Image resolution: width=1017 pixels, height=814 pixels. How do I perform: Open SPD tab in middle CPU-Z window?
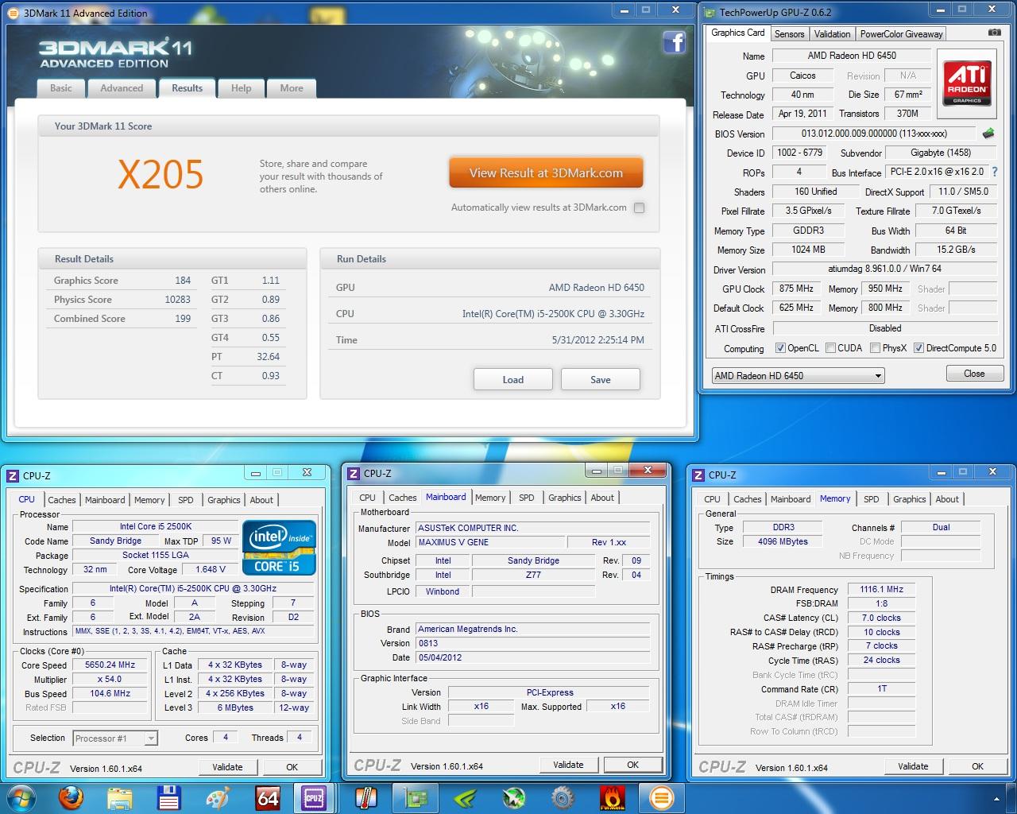coord(526,498)
